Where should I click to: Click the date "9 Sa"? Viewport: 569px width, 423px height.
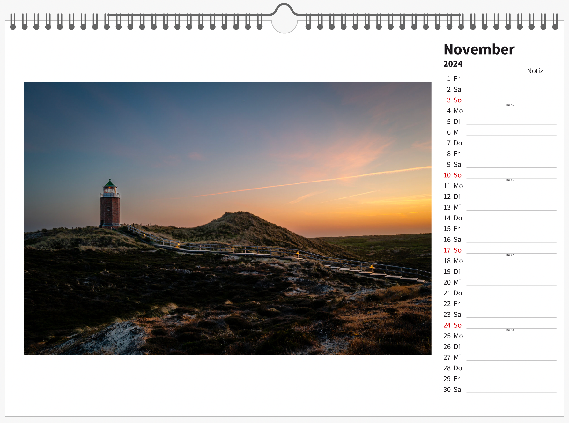pyautogui.click(x=454, y=164)
